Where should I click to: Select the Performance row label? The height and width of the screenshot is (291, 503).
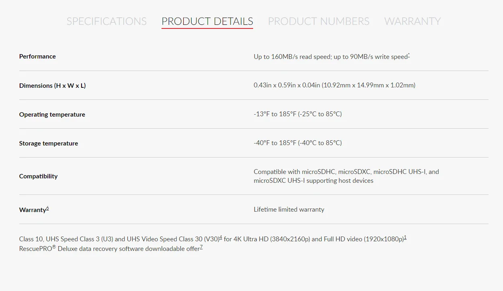[37, 57]
